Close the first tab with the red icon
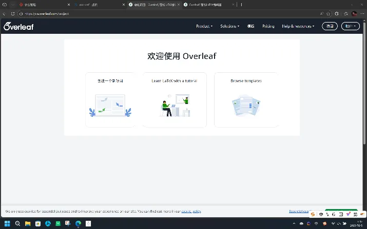This screenshot has height=229, width=367. coord(69,5)
